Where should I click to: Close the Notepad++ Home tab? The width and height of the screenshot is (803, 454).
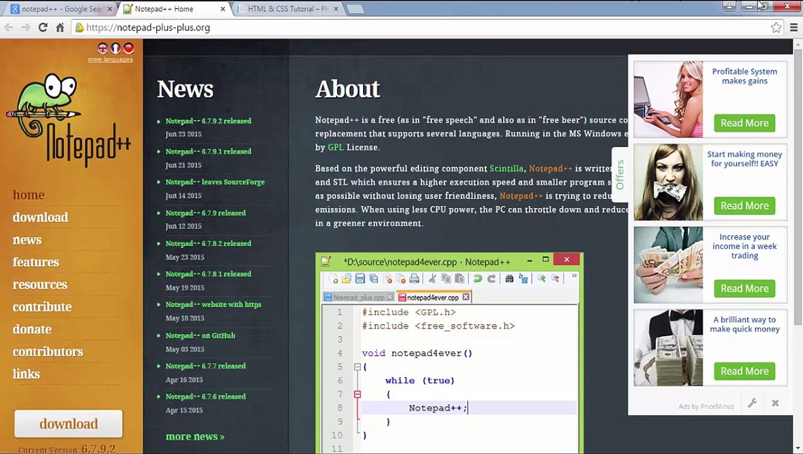tap(223, 9)
